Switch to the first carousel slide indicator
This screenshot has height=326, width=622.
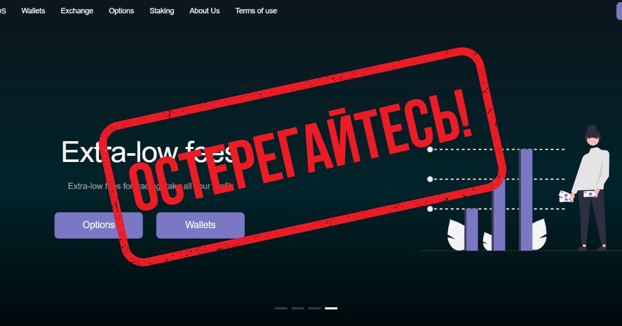[281, 308]
